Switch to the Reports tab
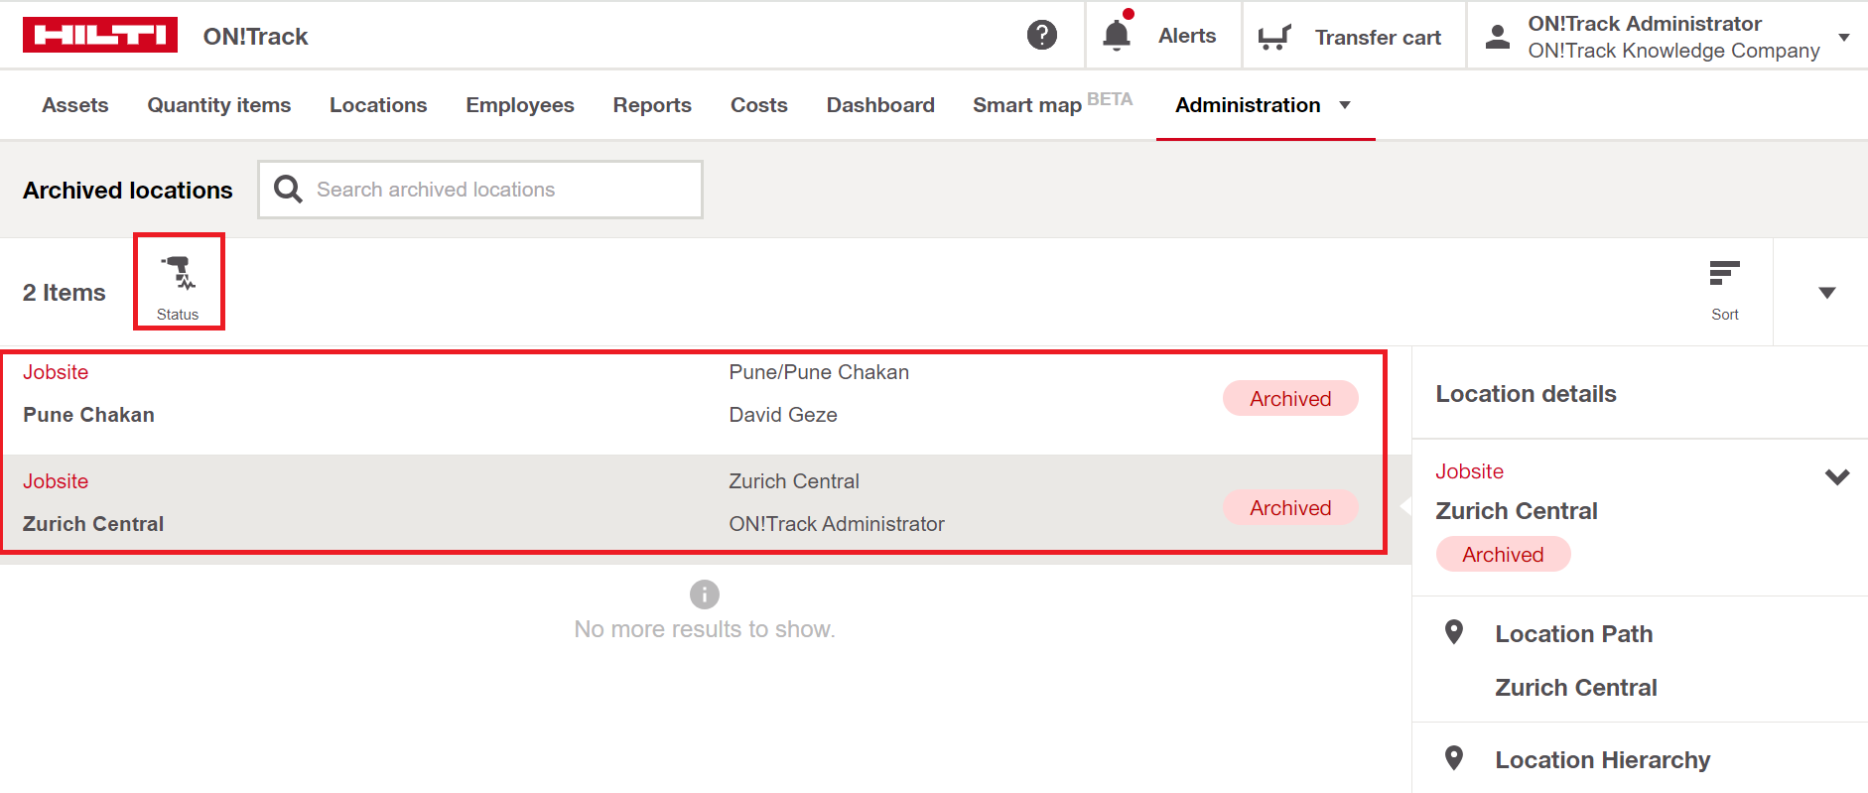The height and width of the screenshot is (793, 1868). (652, 105)
